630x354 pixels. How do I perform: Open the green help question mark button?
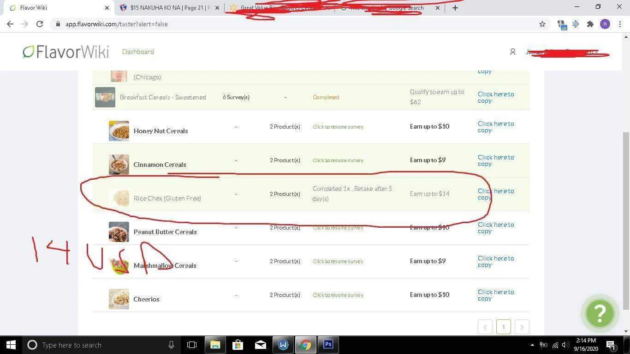click(600, 313)
